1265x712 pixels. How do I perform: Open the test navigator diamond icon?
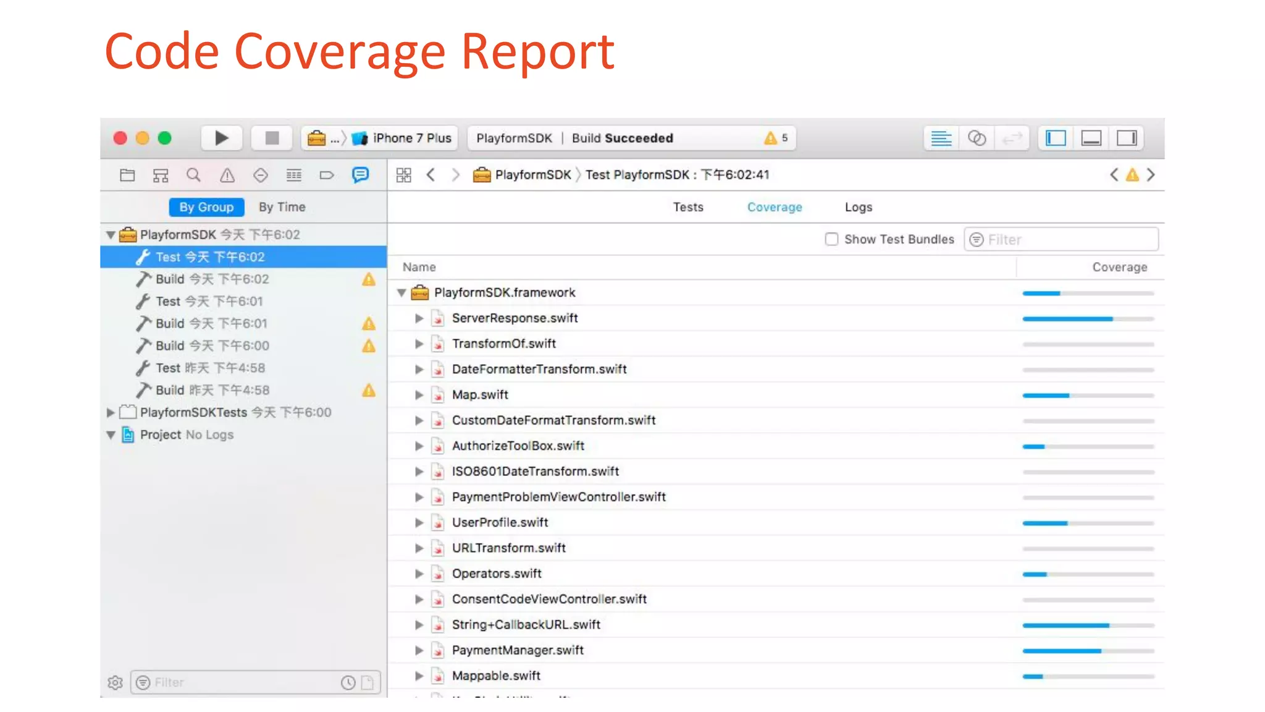coord(261,176)
